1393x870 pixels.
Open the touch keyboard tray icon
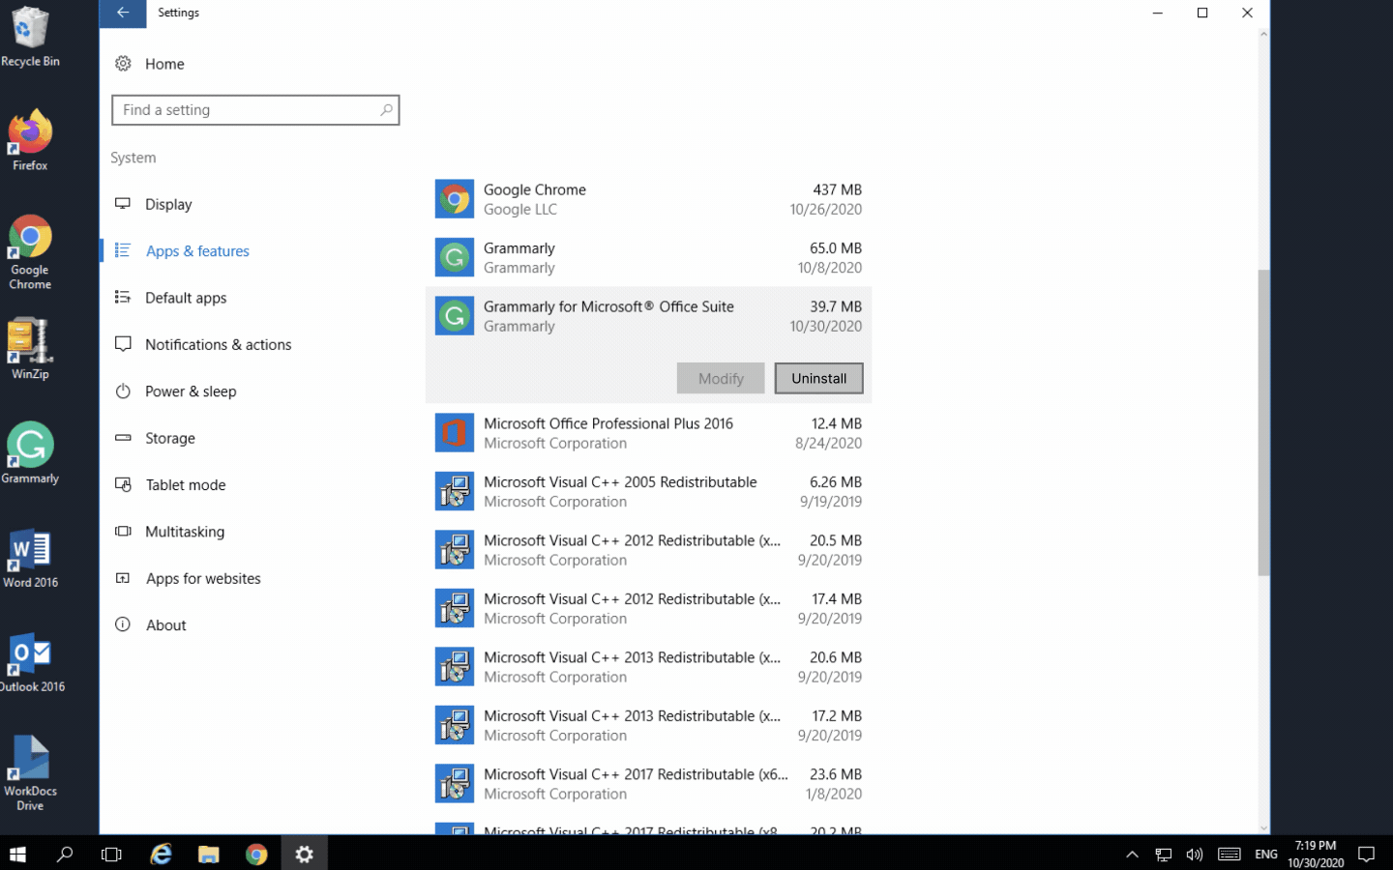tap(1229, 854)
